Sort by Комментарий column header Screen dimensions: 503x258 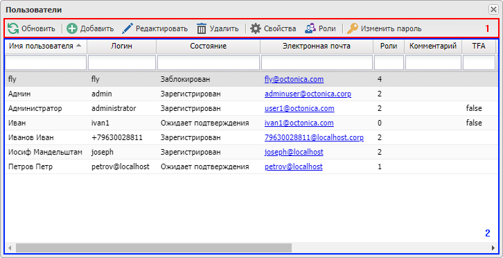point(433,46)
